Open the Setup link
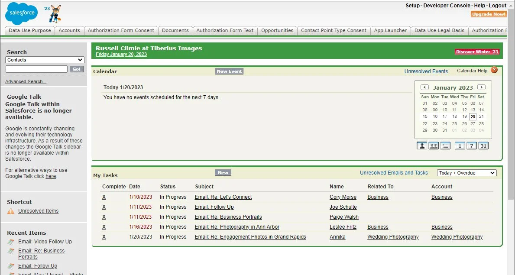The width and height of the screenshot is (515, 275). pos(412,6)
